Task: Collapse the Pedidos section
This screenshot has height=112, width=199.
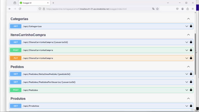Action: pyautogui.click(x=188, y=67)
